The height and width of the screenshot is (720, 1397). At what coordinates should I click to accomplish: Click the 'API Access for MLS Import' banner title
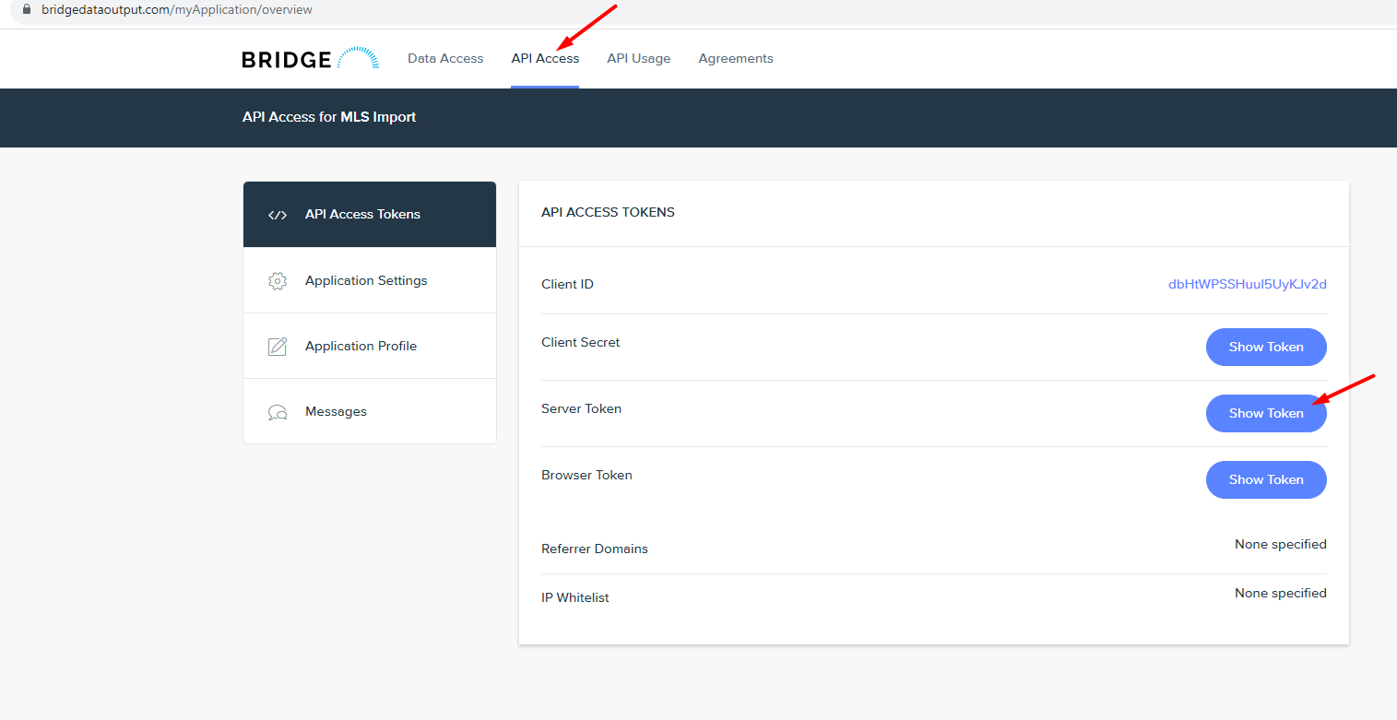[x=329, y=117]
